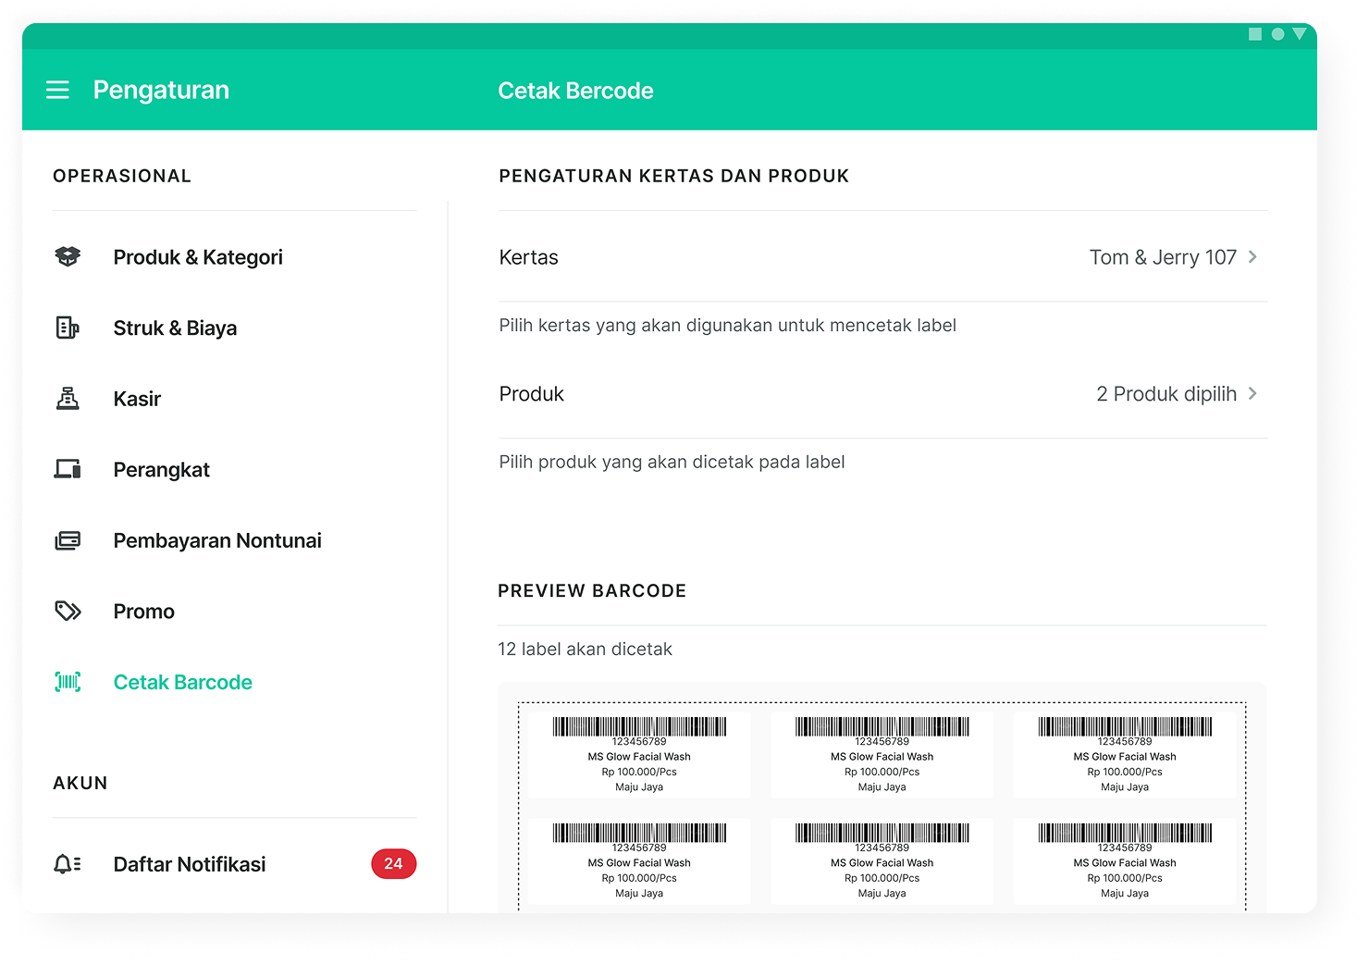Click the Promo tag icon
Screen dimensions: 1369x965
(x=68, y=611)
